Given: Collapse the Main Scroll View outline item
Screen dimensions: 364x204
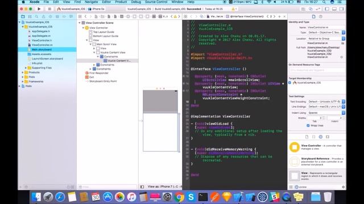Looking at the screenshot, I should (90, 44).
